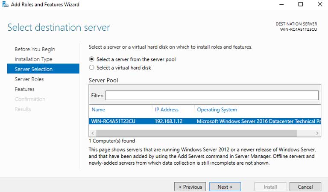
Task: Open the Server Selection step
Action: 34,69
